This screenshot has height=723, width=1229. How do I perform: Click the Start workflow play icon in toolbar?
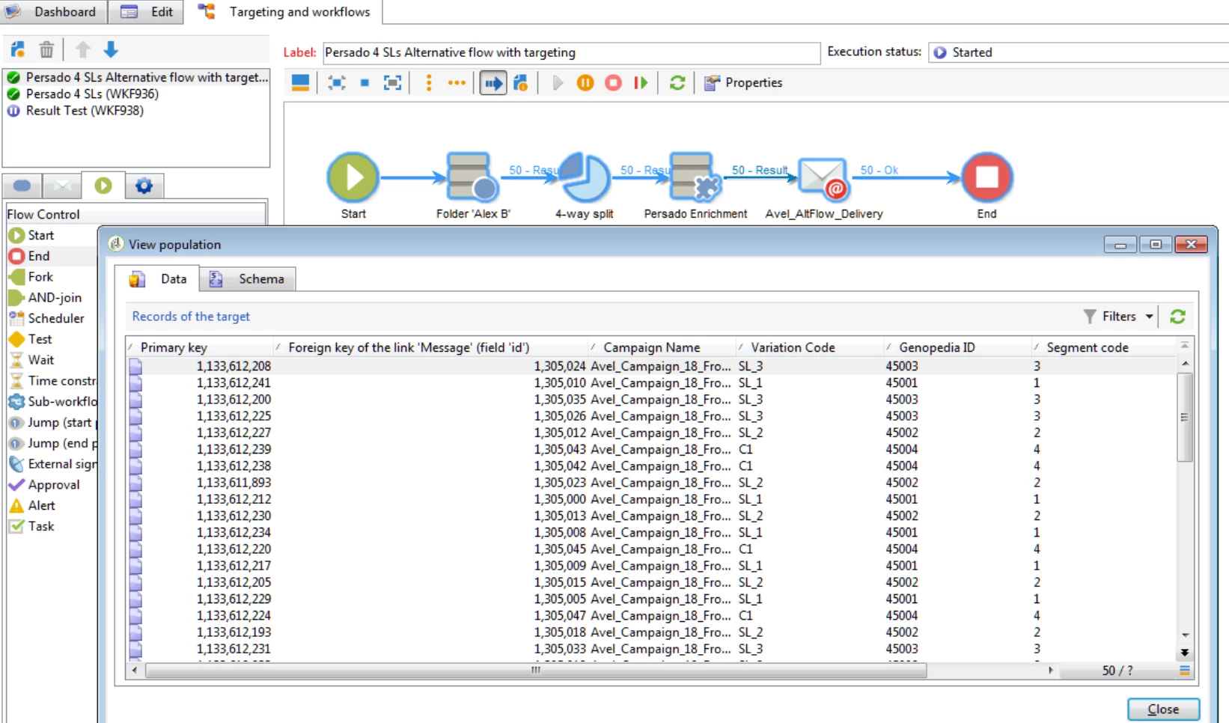[x=558, y=83]
